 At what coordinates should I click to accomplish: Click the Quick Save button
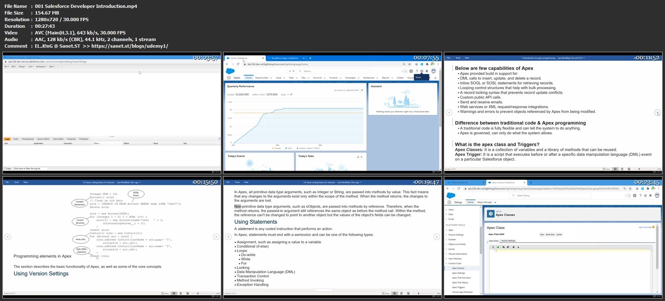(x=550, y=234)
